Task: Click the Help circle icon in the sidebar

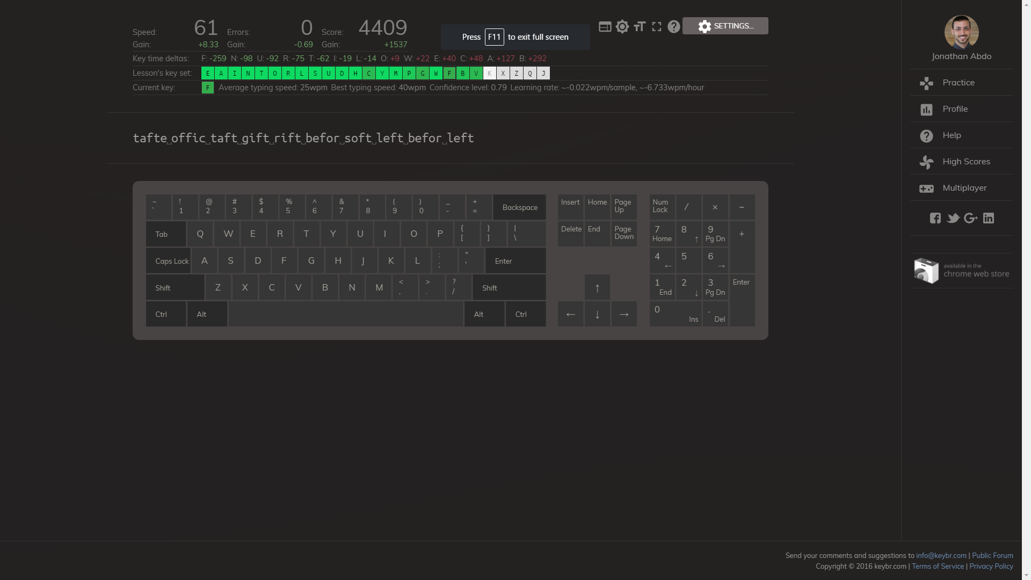Action: pyautogui.click(x=926, y=135)
